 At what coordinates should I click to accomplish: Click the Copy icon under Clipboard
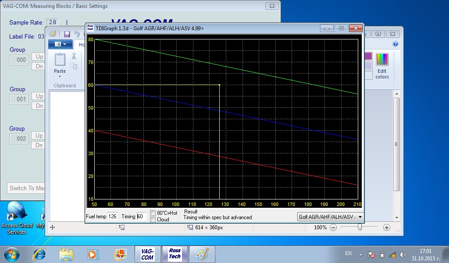pos(74,66)
